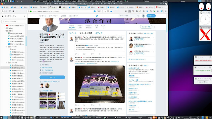Reply to the book photo tweet
This screenshot has height=119, width=212.
coord(76,105)
